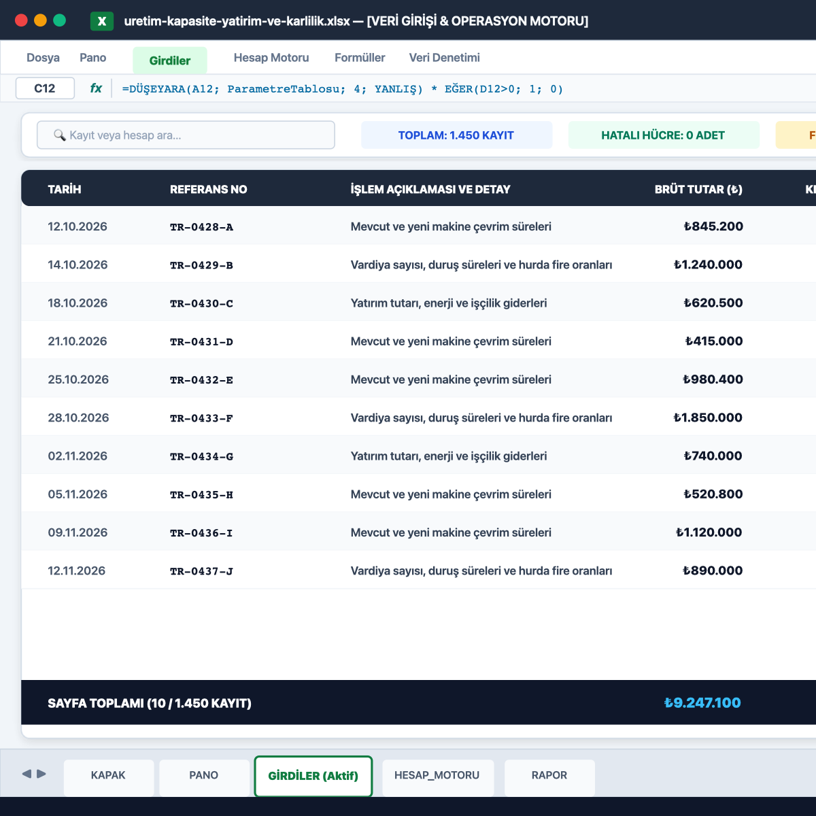Select the Girdiler ribbon tab
Viewport: 816px width, 816px height.
pyautogui.click(x=170, y=61)
